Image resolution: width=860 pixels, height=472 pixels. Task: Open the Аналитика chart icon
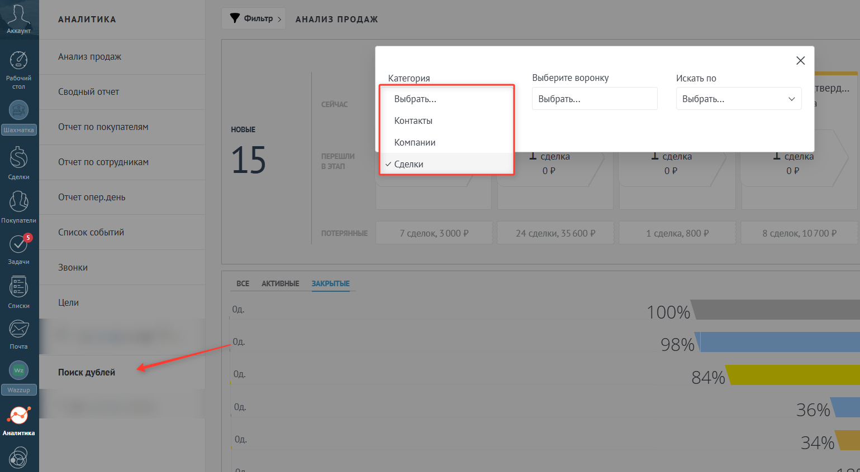19,415
